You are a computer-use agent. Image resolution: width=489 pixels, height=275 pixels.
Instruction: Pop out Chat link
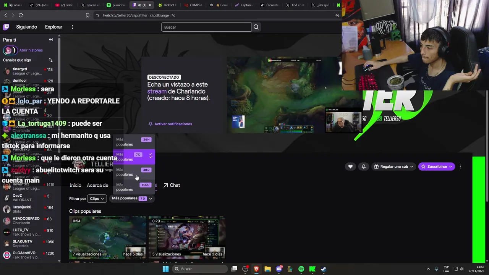[172, 185]
